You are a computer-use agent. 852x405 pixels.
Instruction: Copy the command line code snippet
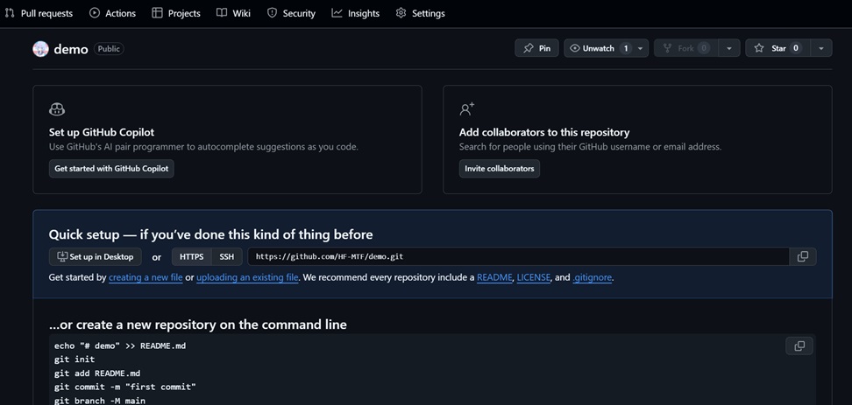coord(799,346)
